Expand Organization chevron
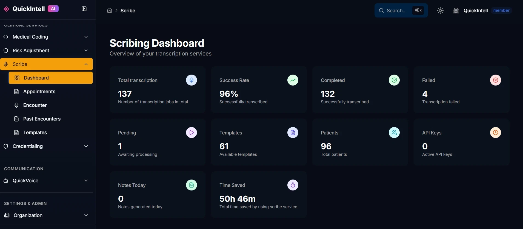The width and height of the screenshot is (523, 229). (x=86, y=215)
